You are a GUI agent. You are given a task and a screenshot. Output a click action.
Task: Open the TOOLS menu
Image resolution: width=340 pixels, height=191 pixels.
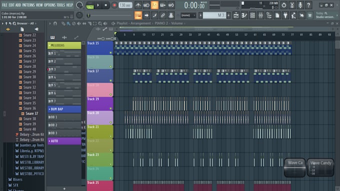(x=60, y=5)
